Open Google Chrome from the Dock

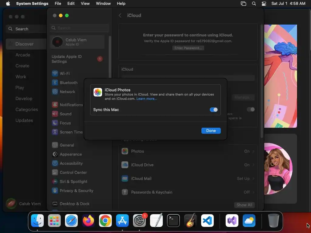(105, 221)
